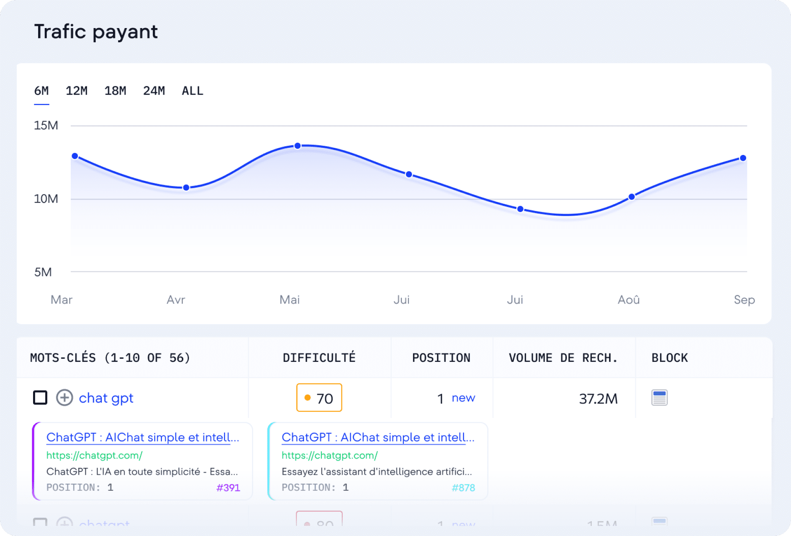Tick the checkbox for chat gpt keyword
This screenshot has width=791, height=536.
40,397
